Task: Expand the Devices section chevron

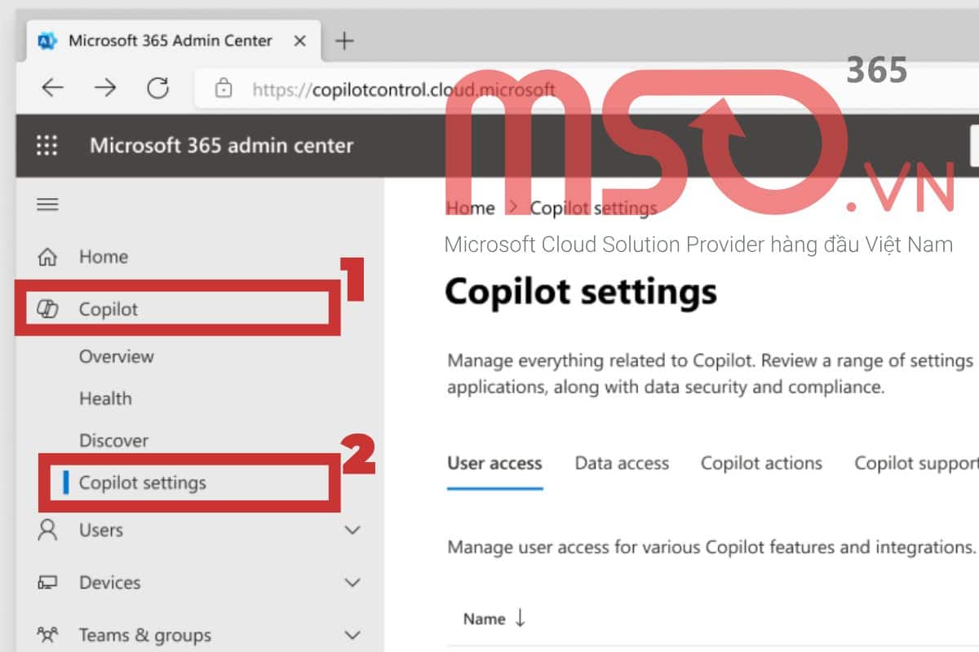Action: coord(352,583)
